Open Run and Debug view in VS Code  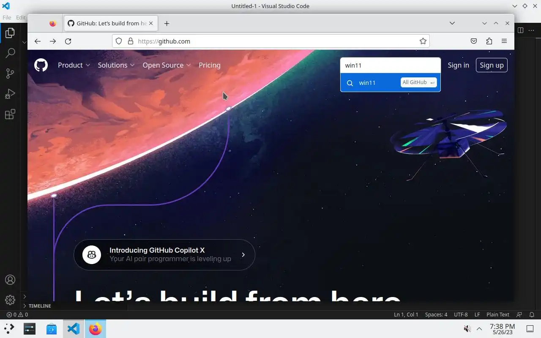coord(10,94)
